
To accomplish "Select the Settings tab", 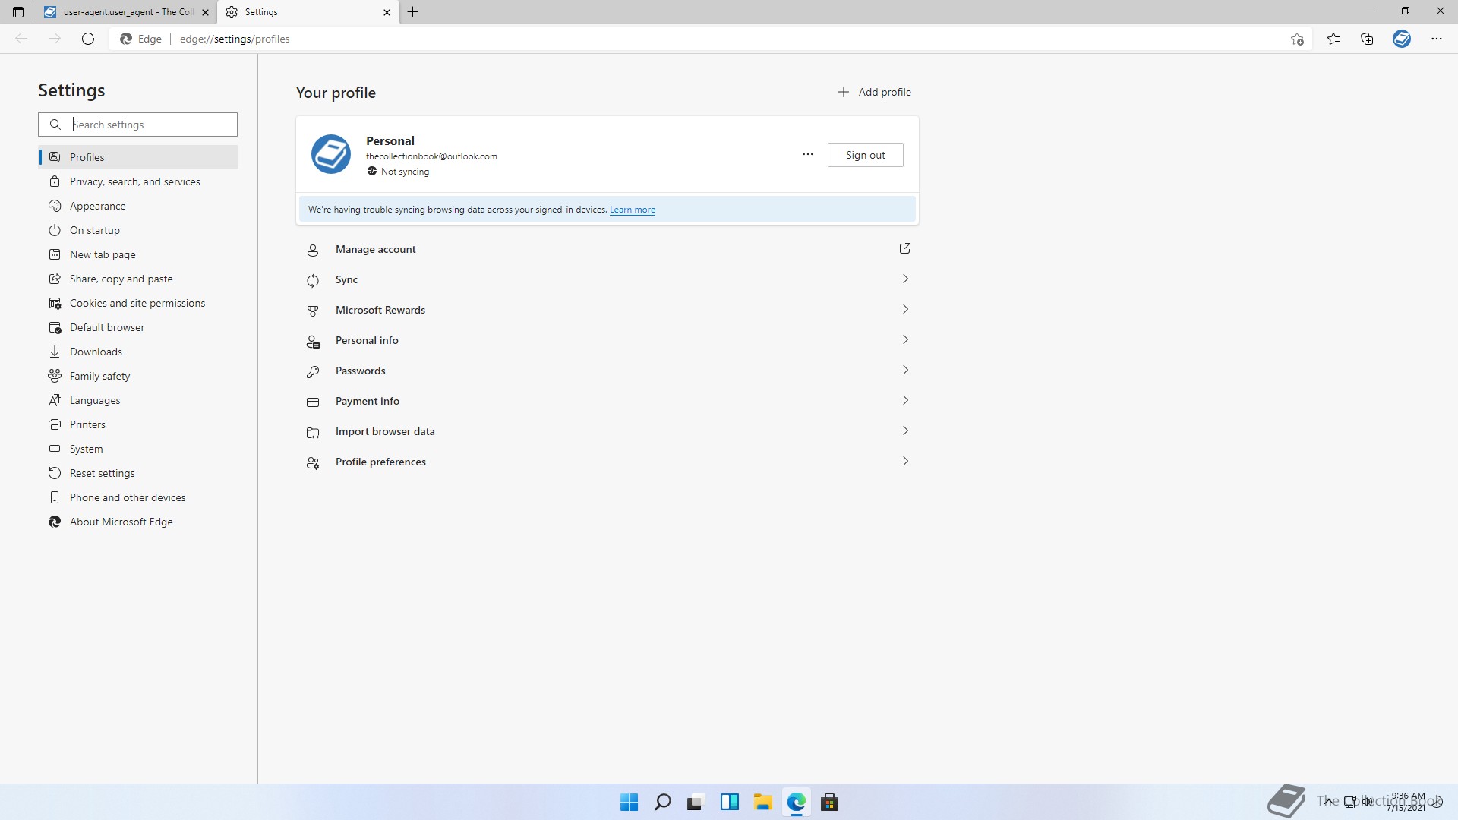I will (308, 12).
